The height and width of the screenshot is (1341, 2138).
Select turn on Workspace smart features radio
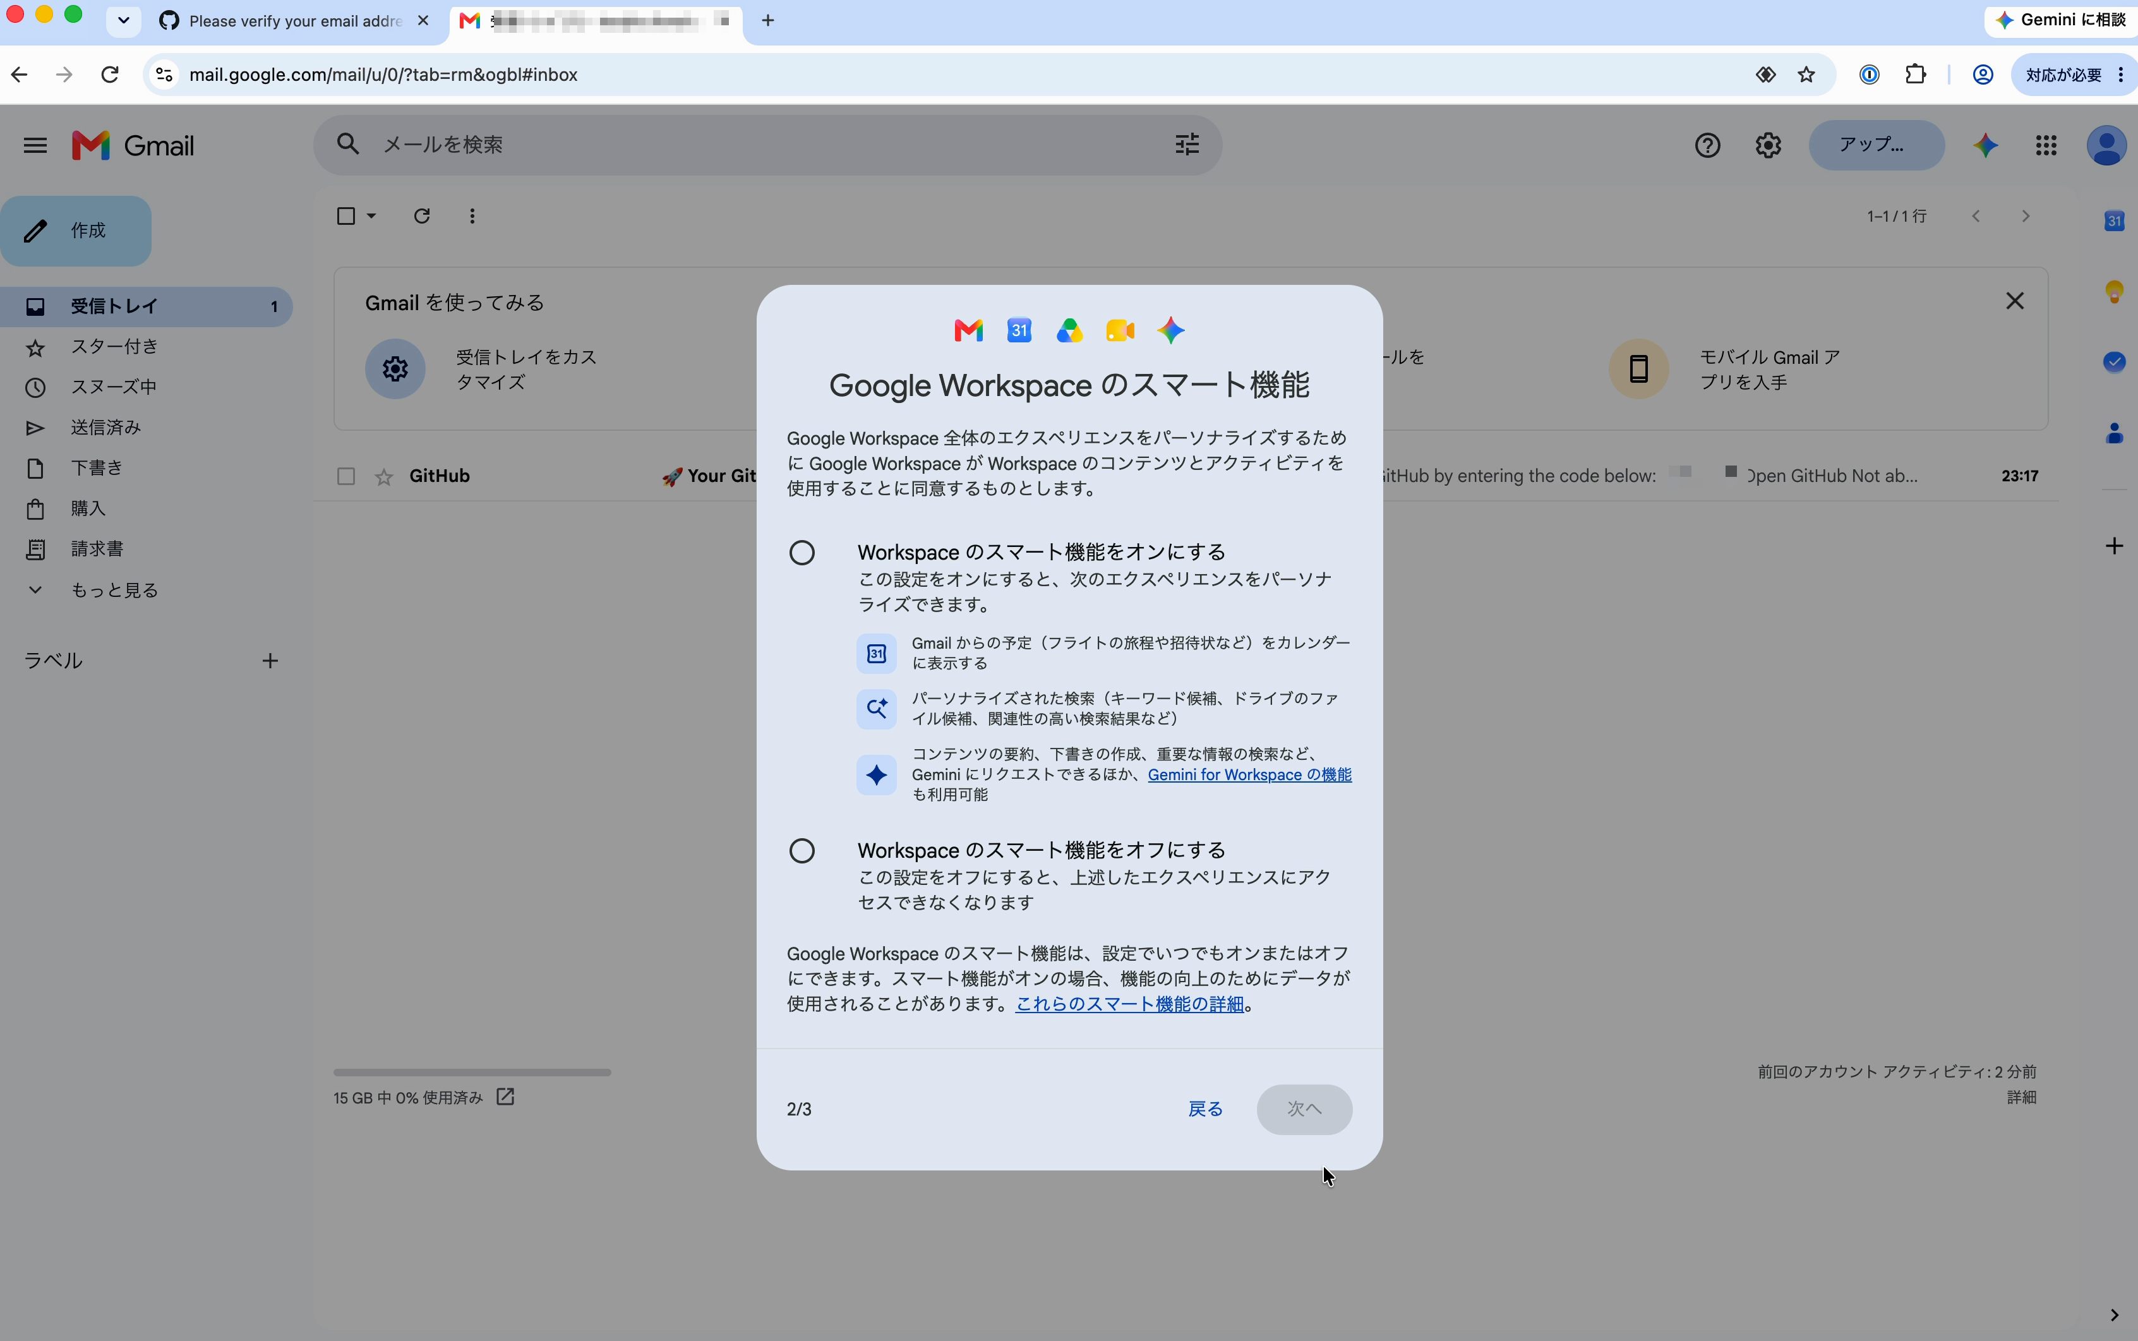(x=802, y=553)
